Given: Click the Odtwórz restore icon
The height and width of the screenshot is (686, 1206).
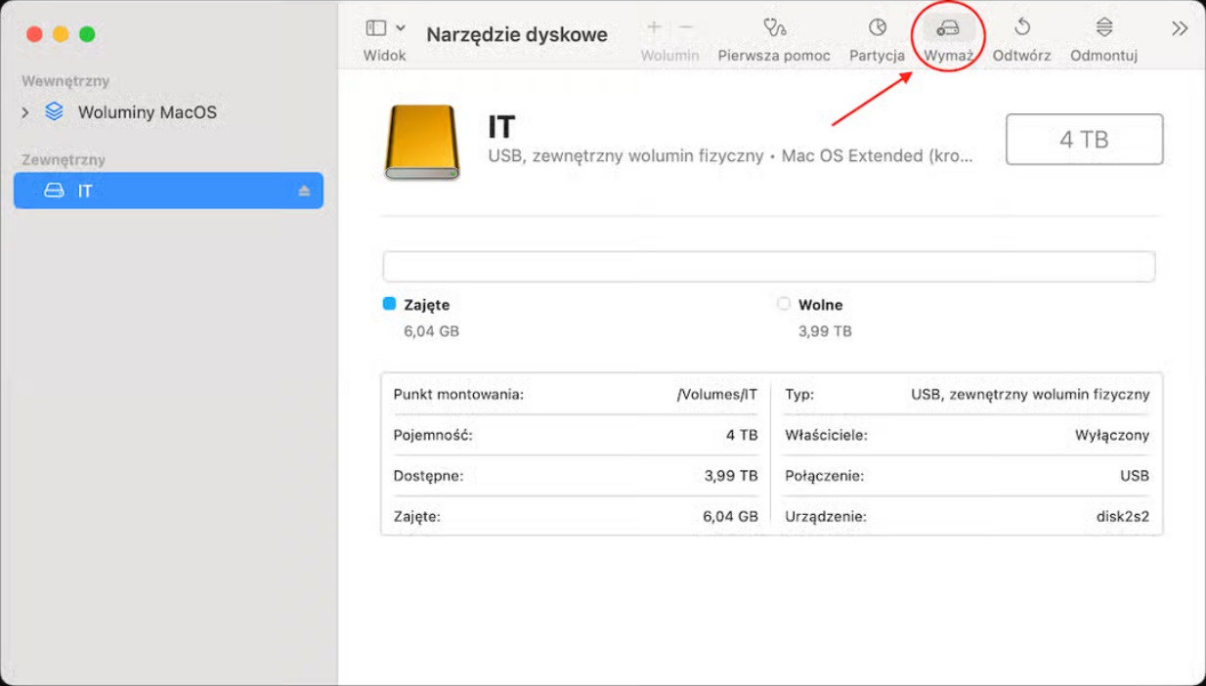Looking at the screenshot, I should (1021, 27).
